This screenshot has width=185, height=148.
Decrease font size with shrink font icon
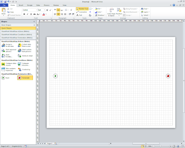[50, 10]
